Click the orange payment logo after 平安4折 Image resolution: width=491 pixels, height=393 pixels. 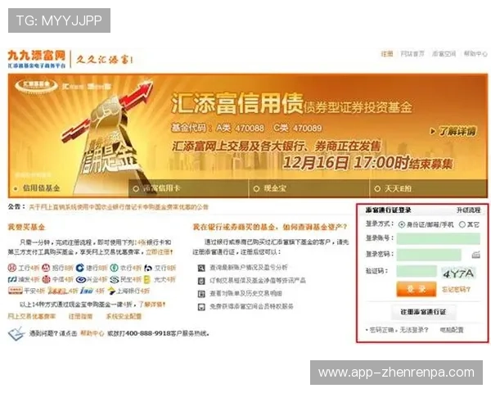57,291
